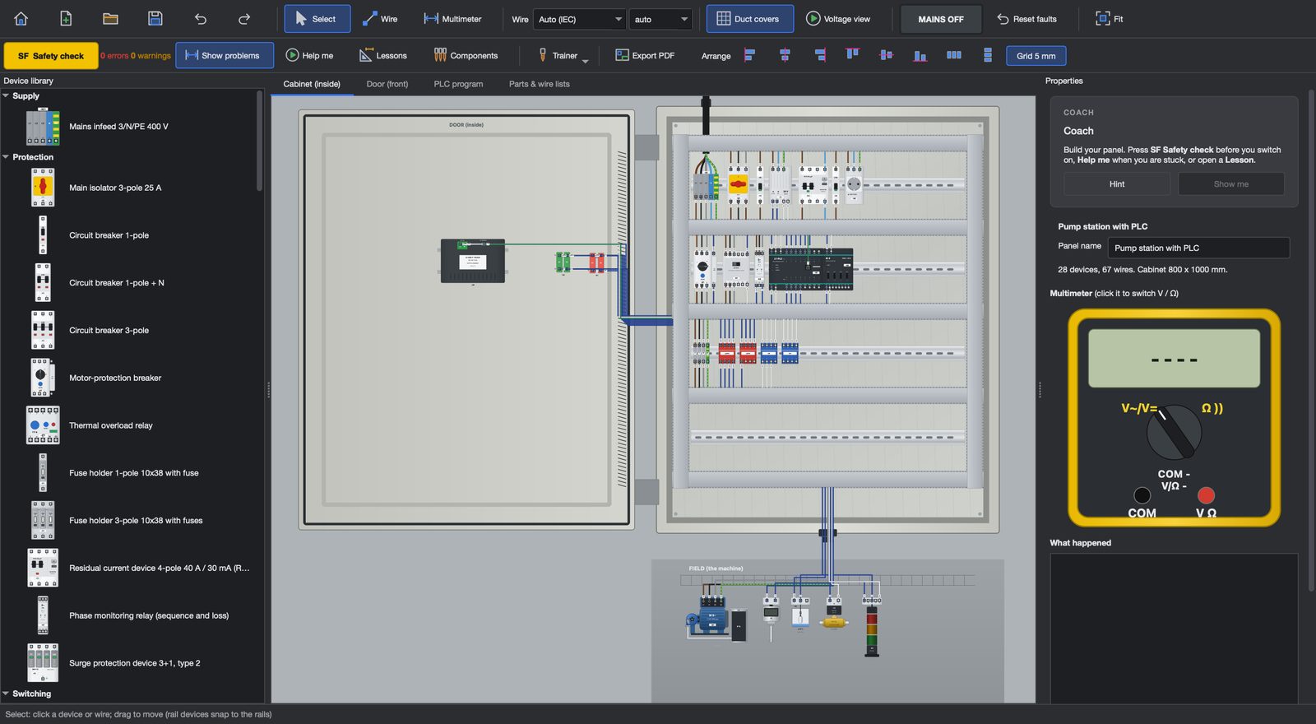Image resolution: width=1316 pixels, height=724 pixels.
Task: Open the Wire colour Auto (IEC) dropdown
Action: click(580, 19)
